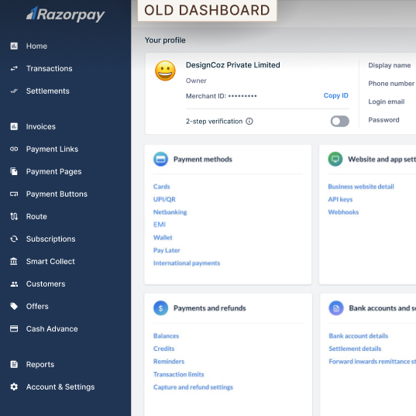Open Bank account details link

[359, 336]
